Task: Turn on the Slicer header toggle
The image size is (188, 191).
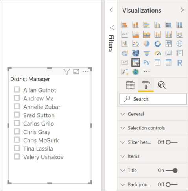Action: click(x=171, y=142)
